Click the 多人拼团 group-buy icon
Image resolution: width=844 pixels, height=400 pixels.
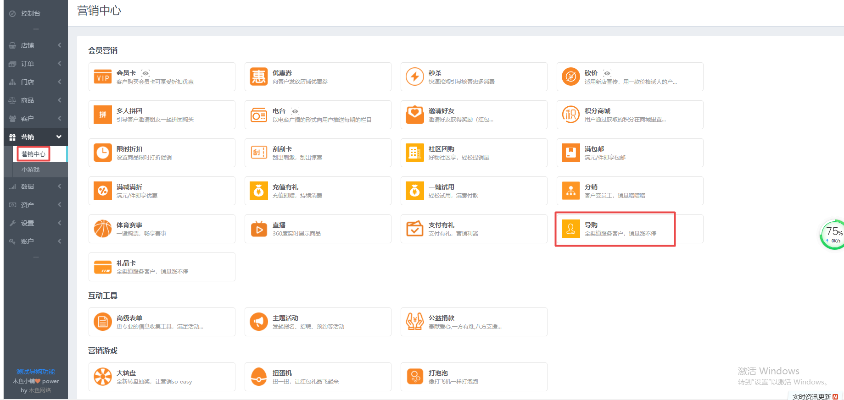(103, 115)
